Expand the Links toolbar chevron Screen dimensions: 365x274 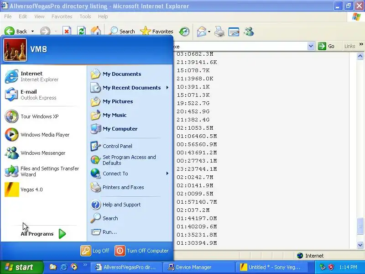(361, 44)
